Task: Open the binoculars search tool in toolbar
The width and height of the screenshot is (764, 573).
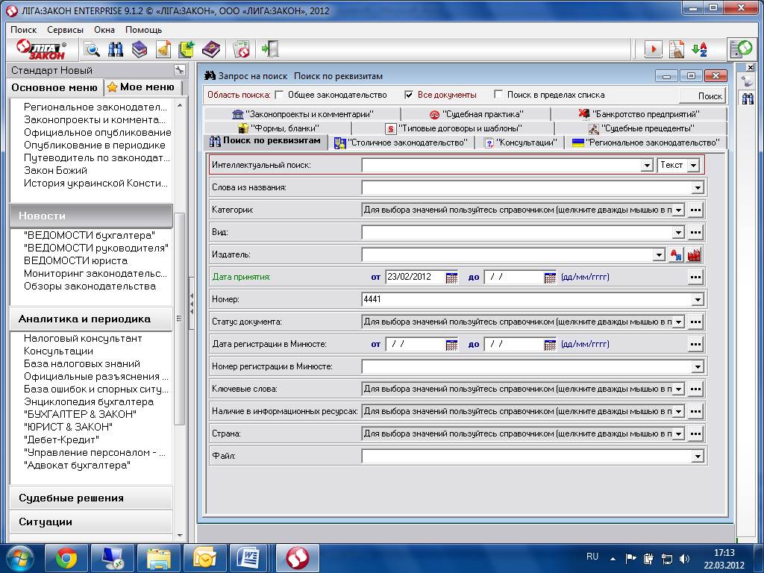Action: [x=116, y=49]
